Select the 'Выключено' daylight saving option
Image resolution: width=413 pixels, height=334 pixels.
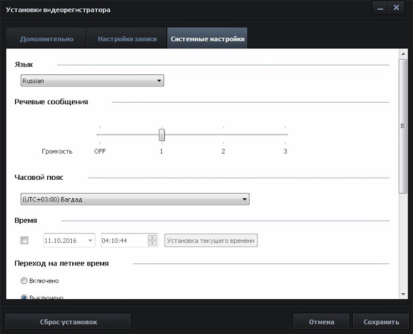[x=24, y=297]
